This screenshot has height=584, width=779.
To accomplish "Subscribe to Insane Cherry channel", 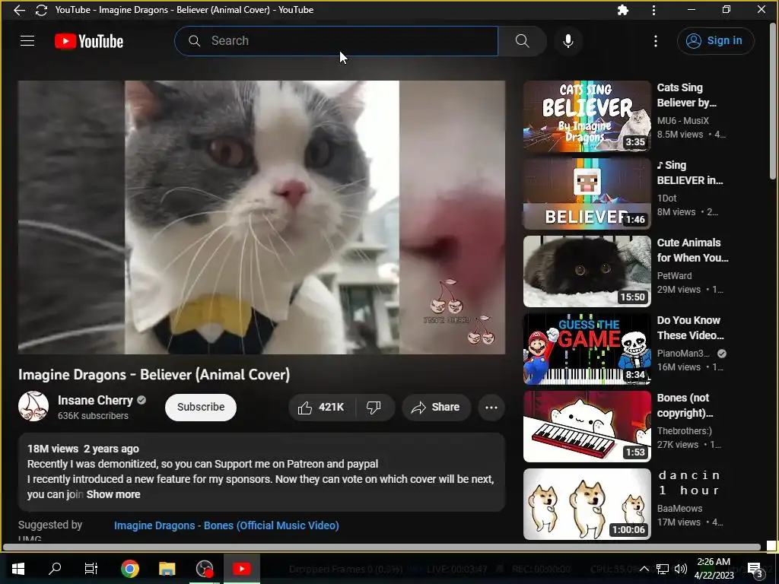I will (201, 408).
